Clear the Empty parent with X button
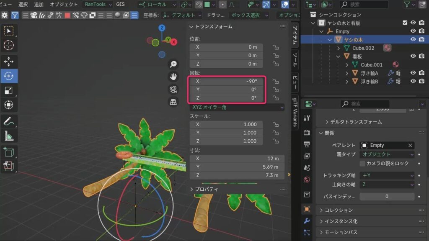The image size is (429, 241). (410, 145)
